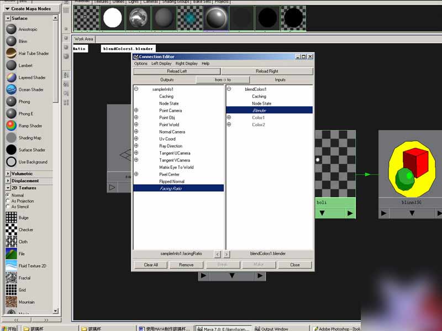The width and height of the screenshot is (442, 331).
Task: Choose As Stencil texture option
Action: (x=8, y=206)
